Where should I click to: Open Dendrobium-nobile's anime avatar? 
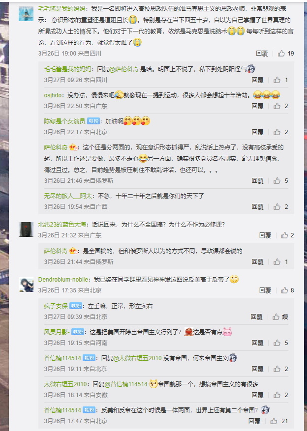pos(26,285)
